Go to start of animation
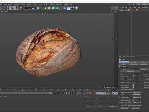Screen dimensions: 149x112 [63, 93]
